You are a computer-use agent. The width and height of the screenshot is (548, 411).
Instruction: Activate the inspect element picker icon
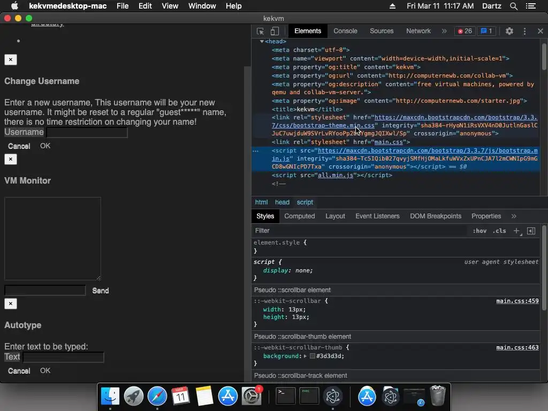261,31
